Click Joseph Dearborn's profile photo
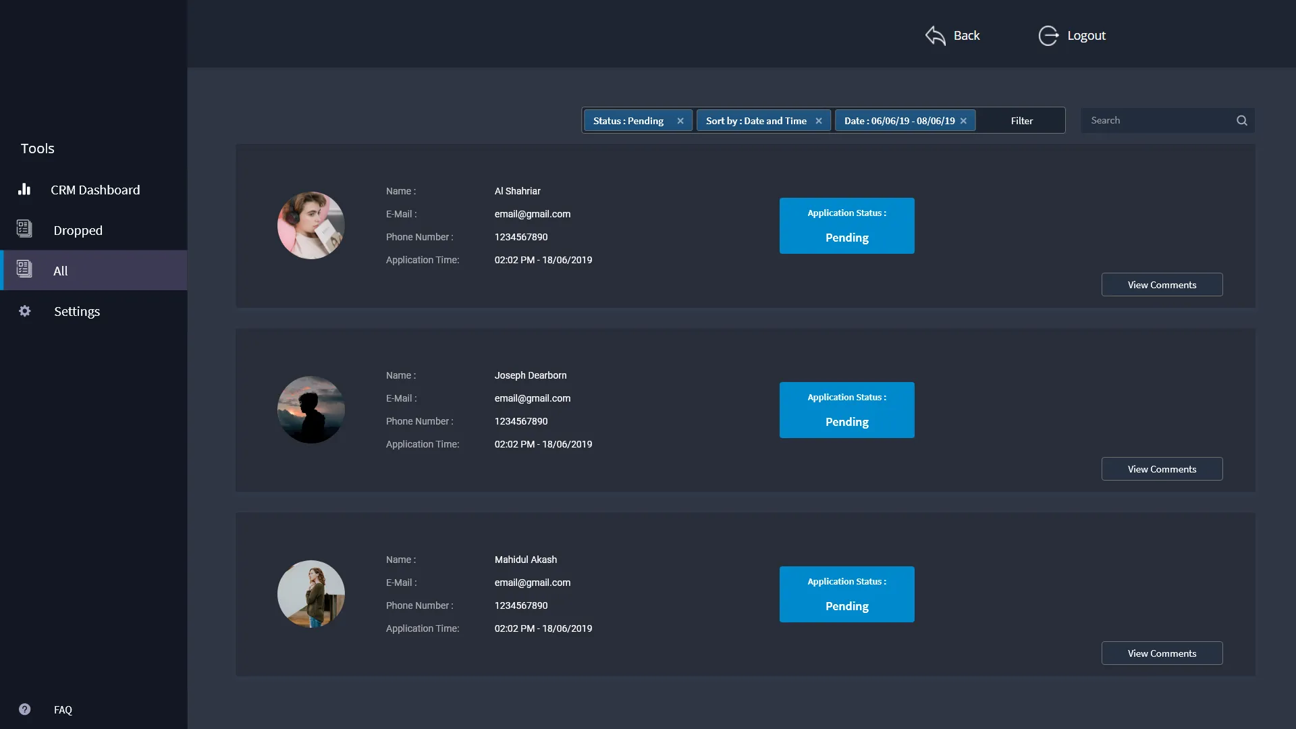The width and height of the screenshot is (1296, 729). (311, 410)
